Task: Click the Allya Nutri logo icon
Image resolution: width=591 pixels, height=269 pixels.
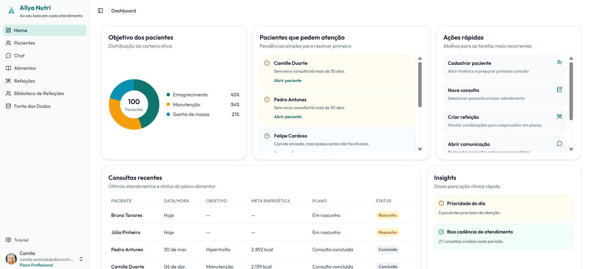Action: pyautogui.click(x=12, y=11)
